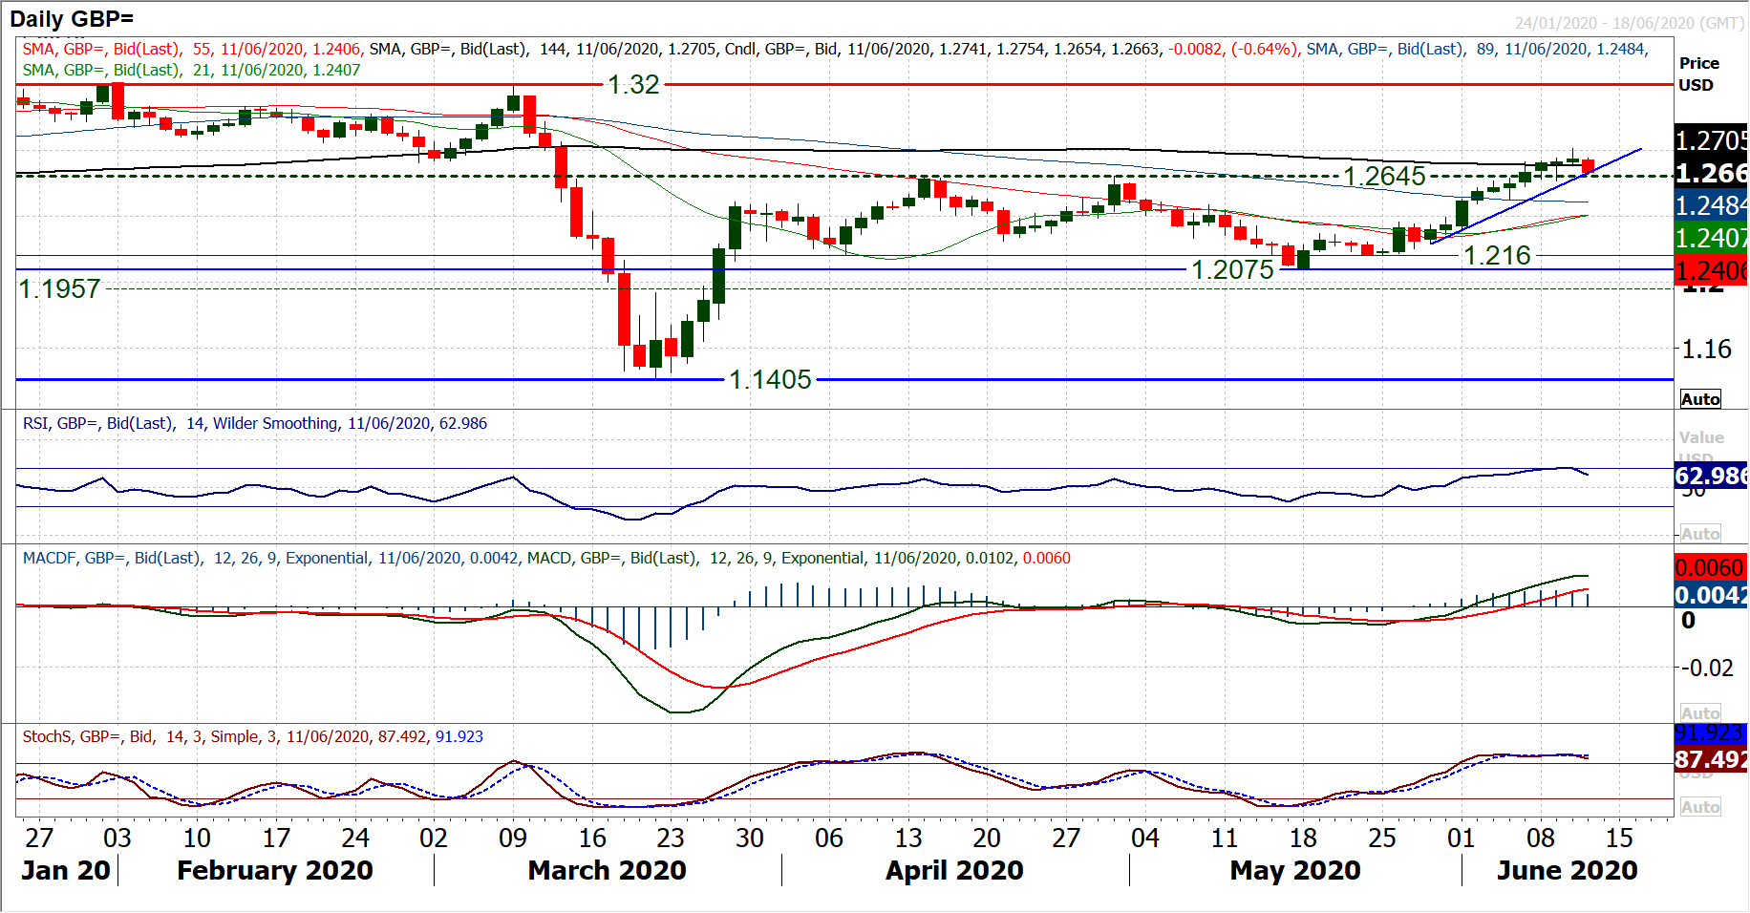Select the blue 1.2484 SMA price tag

1711,205
